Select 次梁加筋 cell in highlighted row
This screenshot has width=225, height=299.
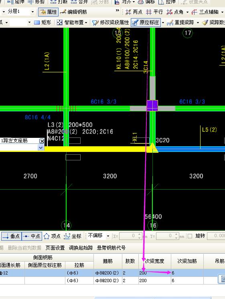point(187,273)
